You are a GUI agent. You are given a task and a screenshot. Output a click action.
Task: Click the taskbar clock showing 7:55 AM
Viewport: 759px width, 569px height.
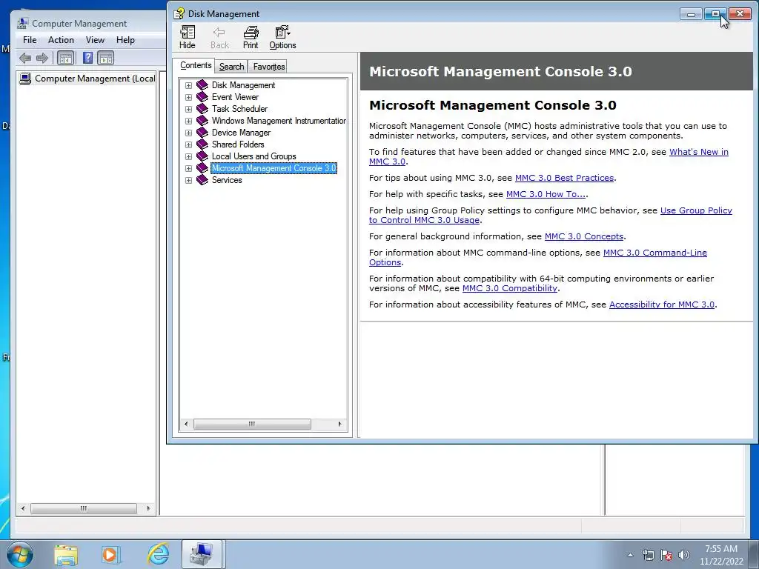point(720,555)
